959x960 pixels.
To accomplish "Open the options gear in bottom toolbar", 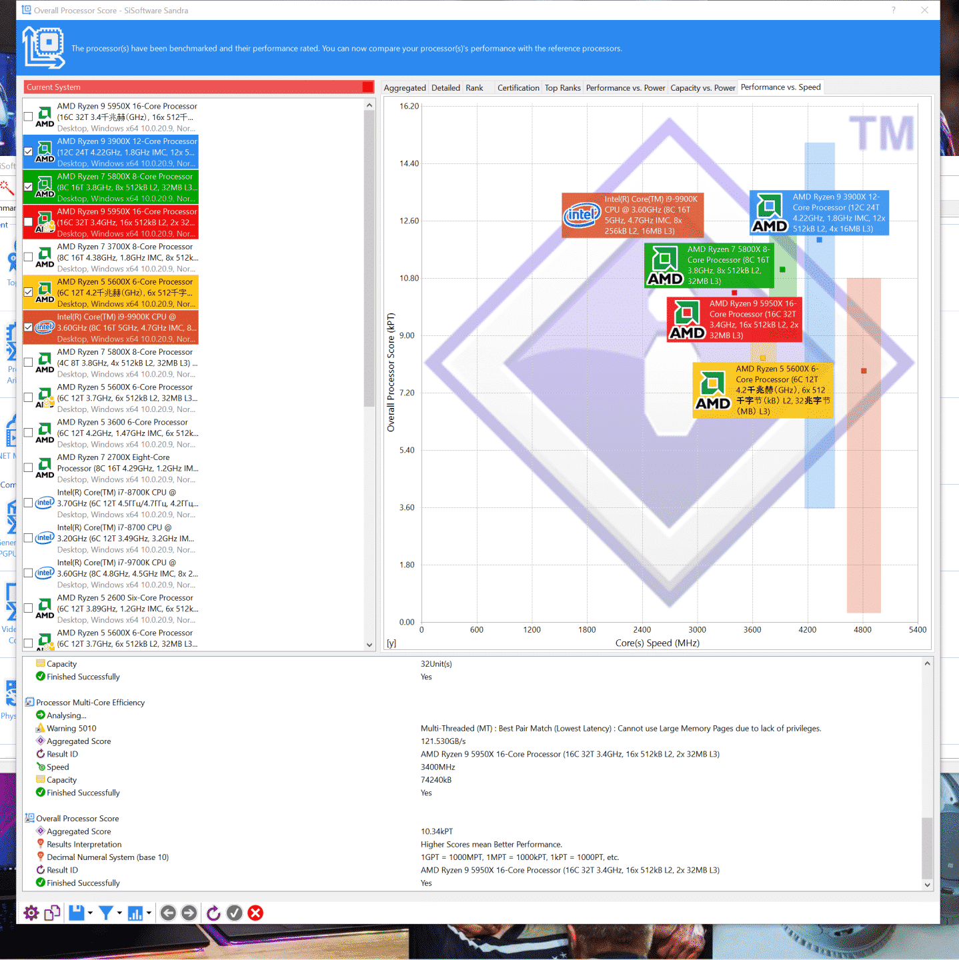I will 31,913.
